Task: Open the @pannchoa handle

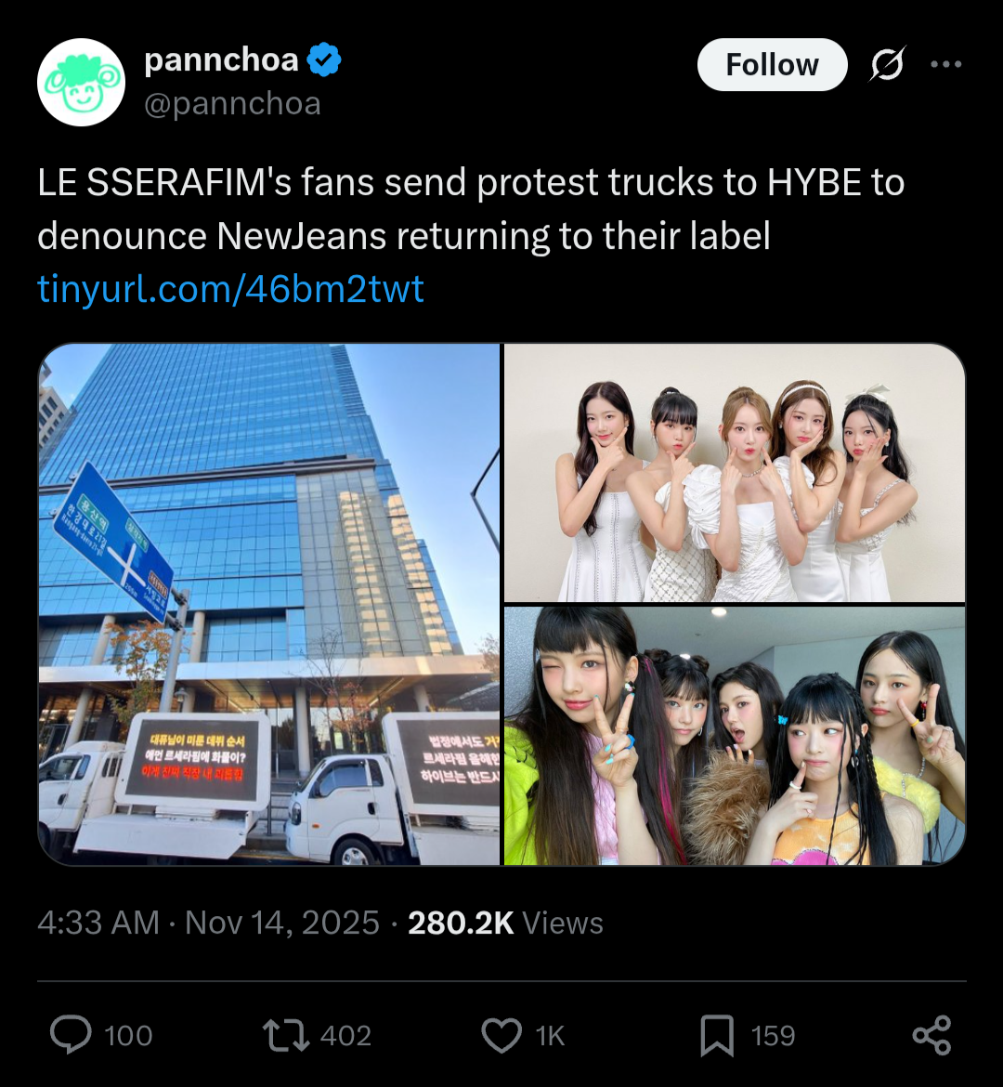Action: coord(233,104)
